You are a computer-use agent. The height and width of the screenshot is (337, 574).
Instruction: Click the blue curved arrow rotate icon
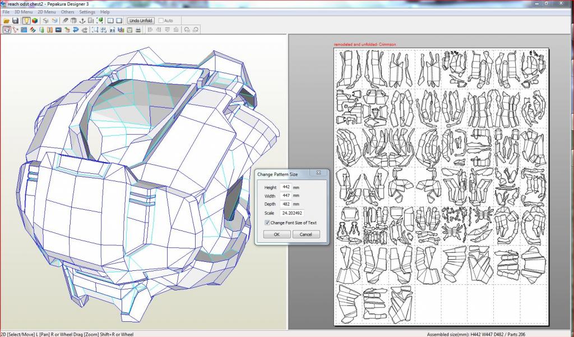click(76, 30)
